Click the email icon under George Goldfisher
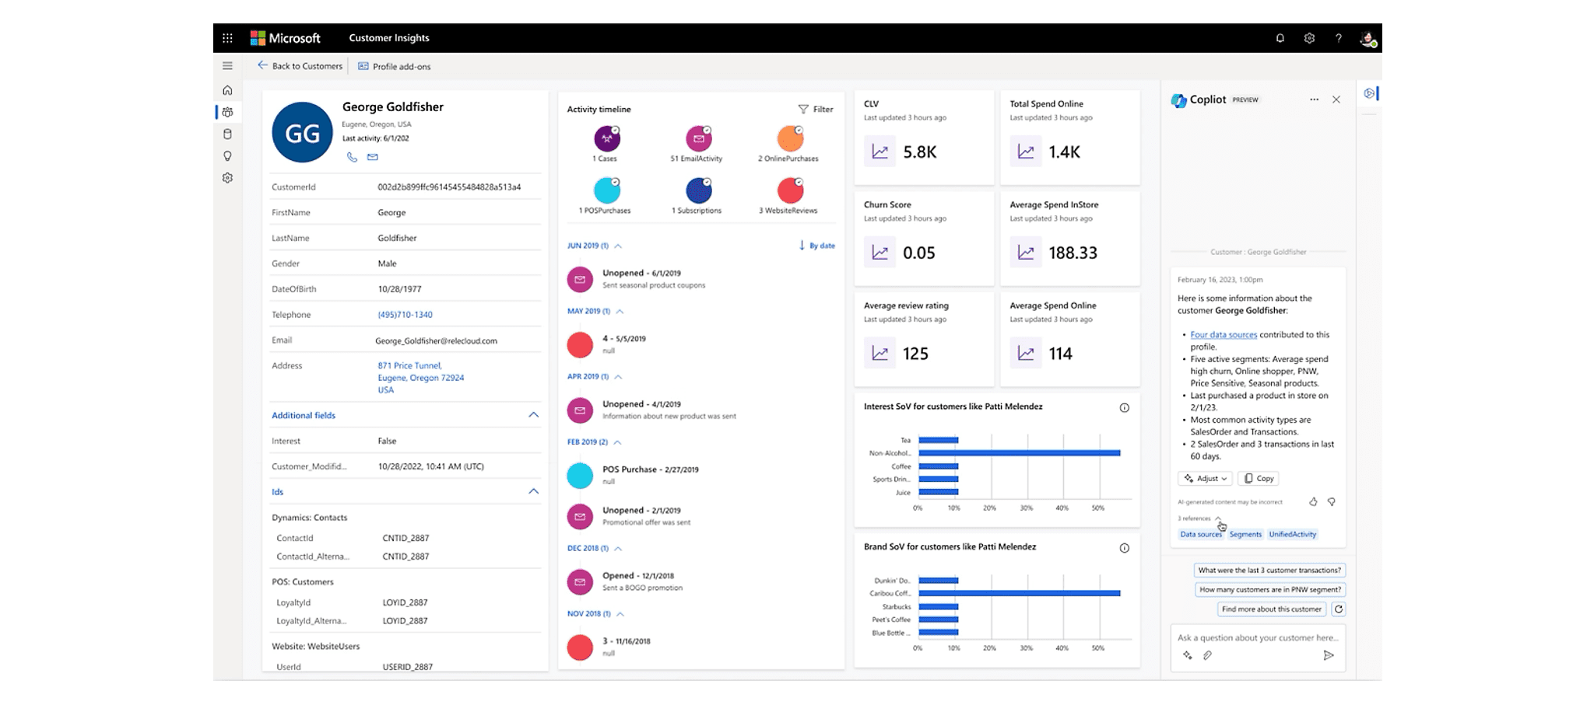Screen dimensions: 1594x705 [x=373, y=157]
